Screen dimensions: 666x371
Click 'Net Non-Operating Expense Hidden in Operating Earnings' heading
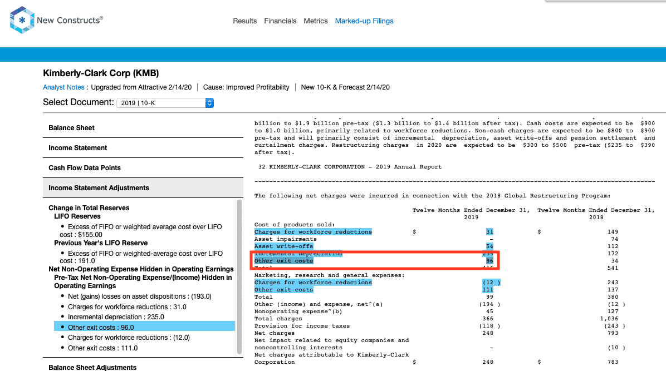(x=141, y=269)
